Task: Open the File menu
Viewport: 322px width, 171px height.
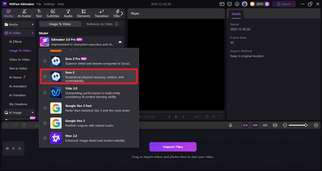Action: point(39,4)
